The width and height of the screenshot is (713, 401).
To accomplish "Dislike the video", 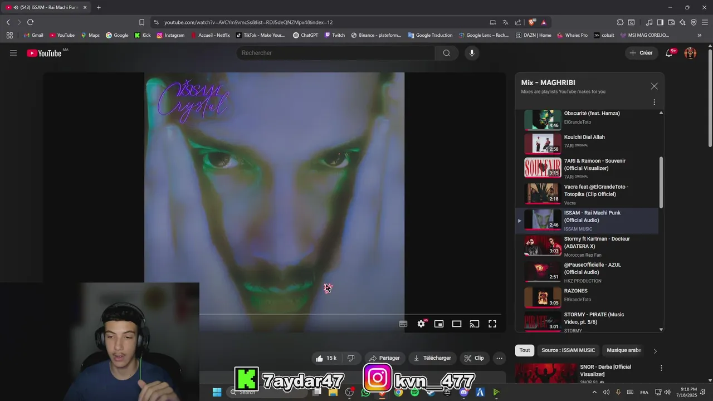I will 351,358.
